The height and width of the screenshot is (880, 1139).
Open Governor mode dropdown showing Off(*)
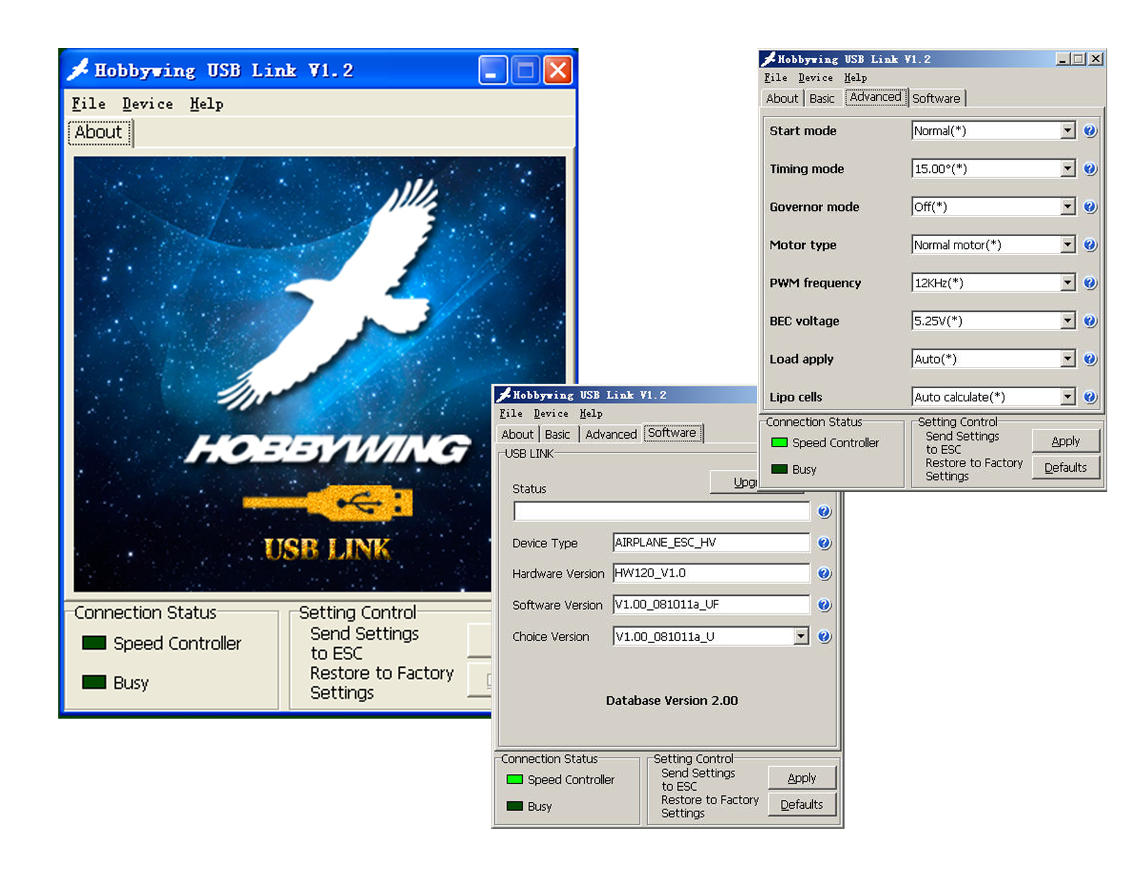993,207
